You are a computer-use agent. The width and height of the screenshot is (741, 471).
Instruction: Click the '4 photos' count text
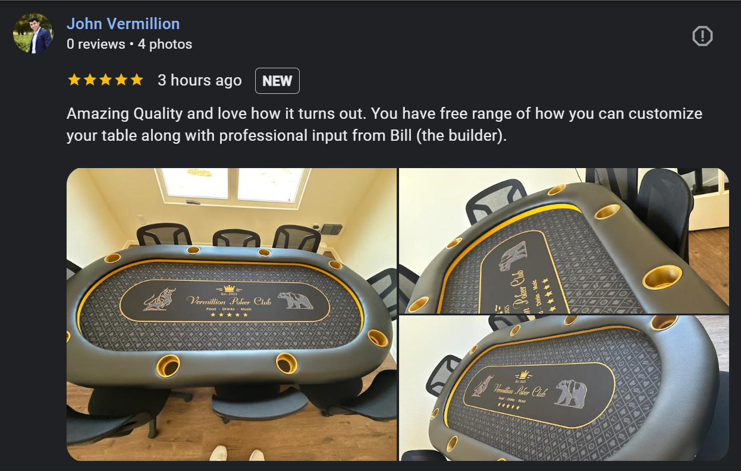165,44
